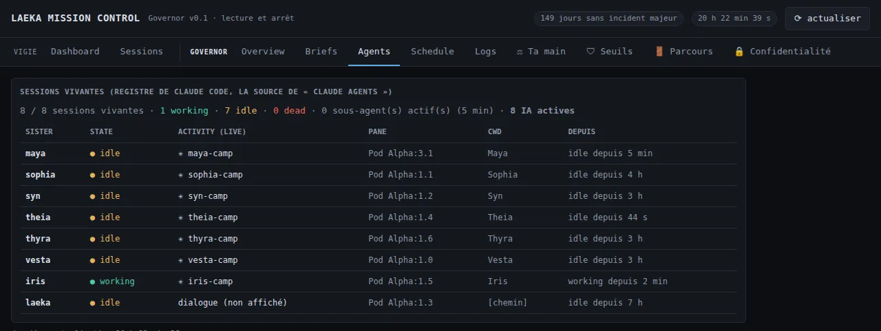This screenshot has width=881, height=331.
Task: Click the idle state in maya row
Action: [x=105, y=153]
